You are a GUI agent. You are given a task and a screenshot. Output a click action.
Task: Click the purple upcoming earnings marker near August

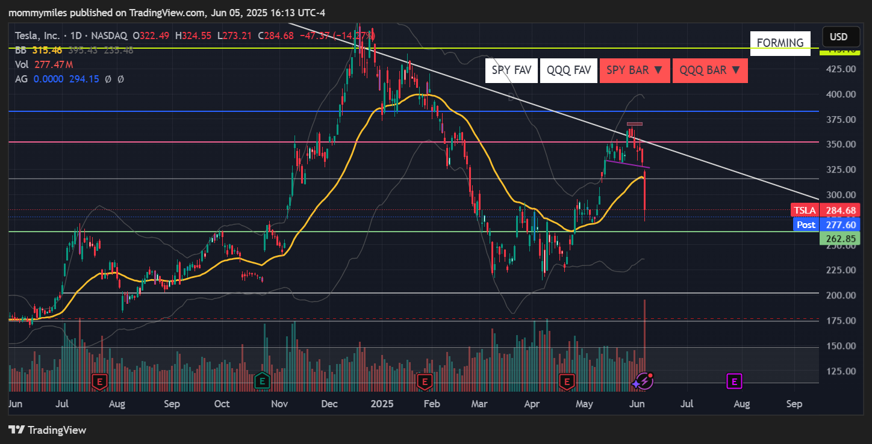tap(734, 381)
